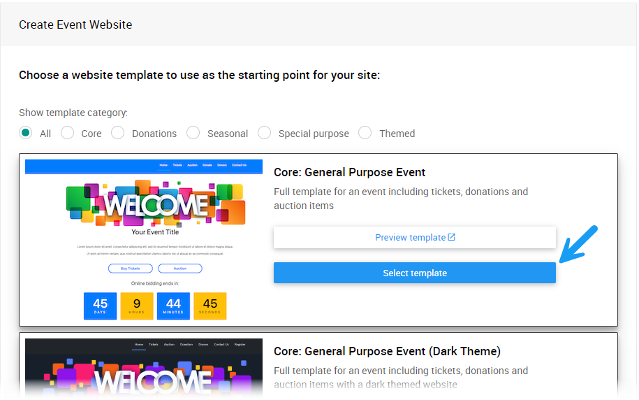This screenshot has width=639, height=400.
Task: Click the colorful WELCOME banner image
Action: click(x=156, y=203)
